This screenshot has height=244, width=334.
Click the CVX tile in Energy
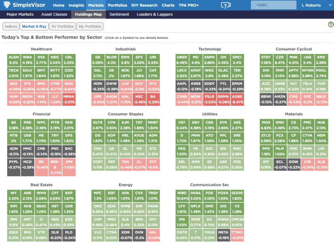[139, 196]
